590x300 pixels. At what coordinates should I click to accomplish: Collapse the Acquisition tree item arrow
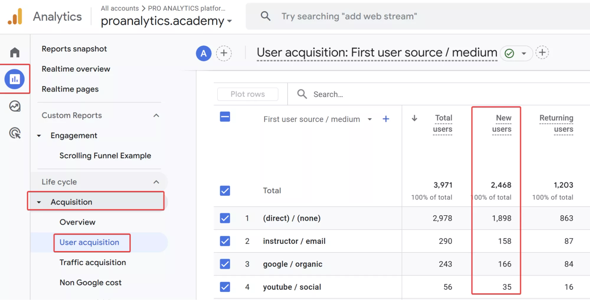point(39,202)
